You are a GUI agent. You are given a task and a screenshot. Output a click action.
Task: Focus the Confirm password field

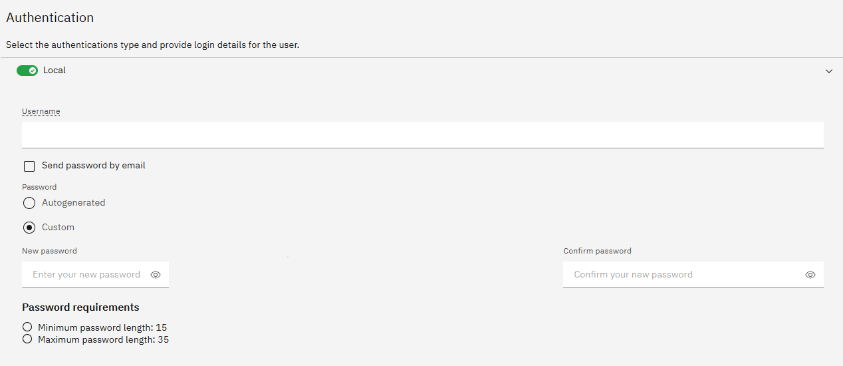(x=681, y=275)
